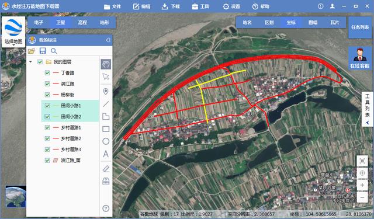Zoom out with the minus button
The image size is (374, 219).
362,197
